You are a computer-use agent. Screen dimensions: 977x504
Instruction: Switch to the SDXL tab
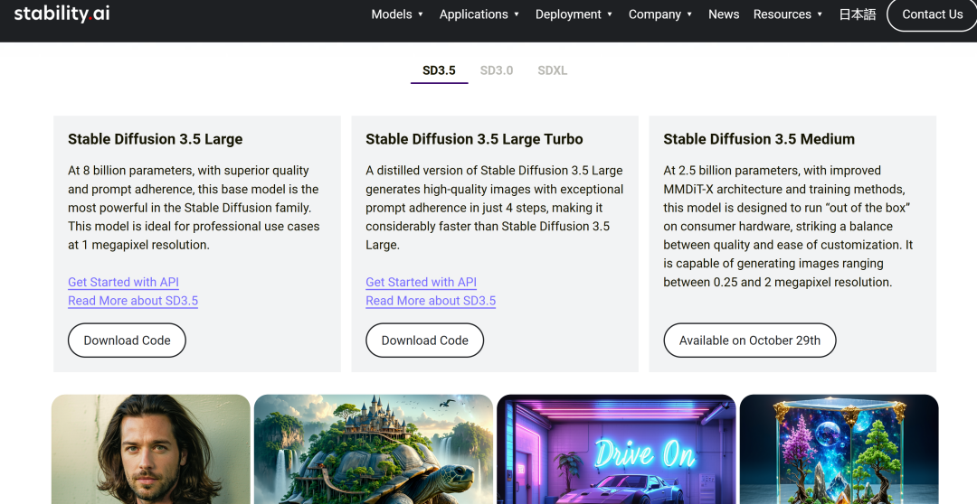553,70
